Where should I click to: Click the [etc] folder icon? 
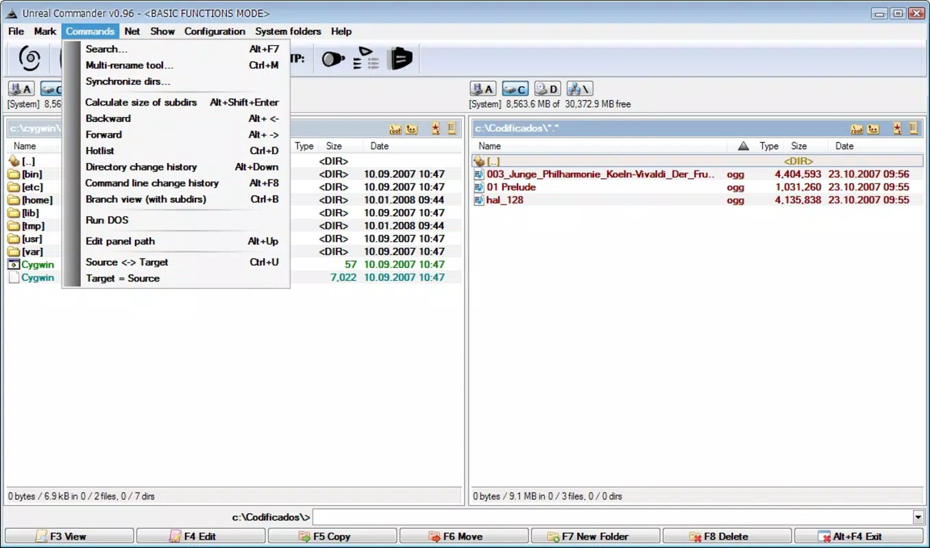click(14, 187)
